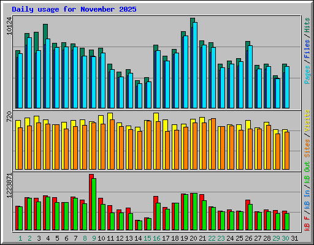Click the orange Sites bar for day 11
Image resolution: width=314 pixels, height=245 pixels.
tap(112, 145)
